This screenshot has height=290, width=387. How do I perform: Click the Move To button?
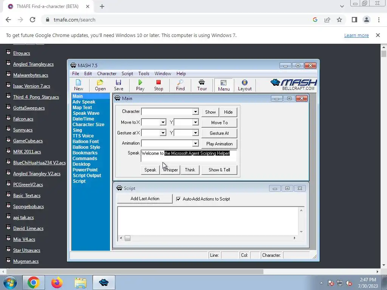pos(220,123)
